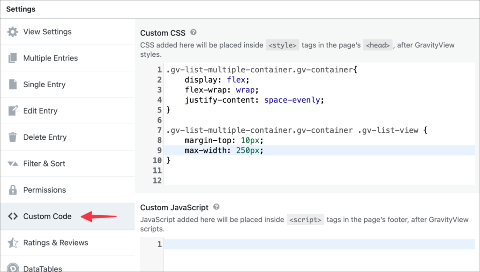Click the Single Entry document icon
Viewport: 480px width, 272px height.
pos(14,84)
